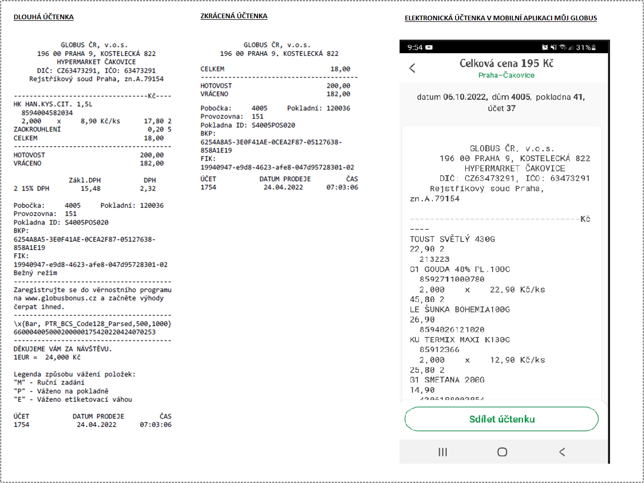Click barcode number 8592711000780
Viewport: 644px width, 483px height.
coord(452,280)
